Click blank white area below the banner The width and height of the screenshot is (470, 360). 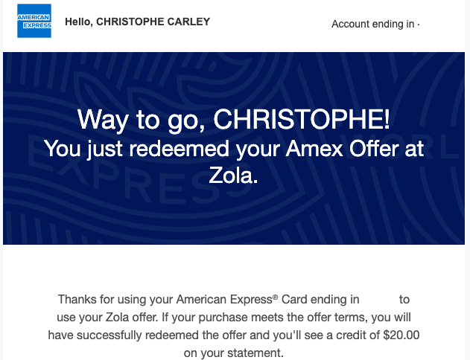(x=235, y=266)
